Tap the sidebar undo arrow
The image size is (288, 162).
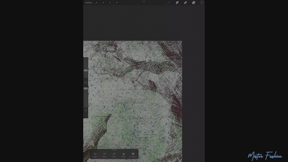pos(86,110)
